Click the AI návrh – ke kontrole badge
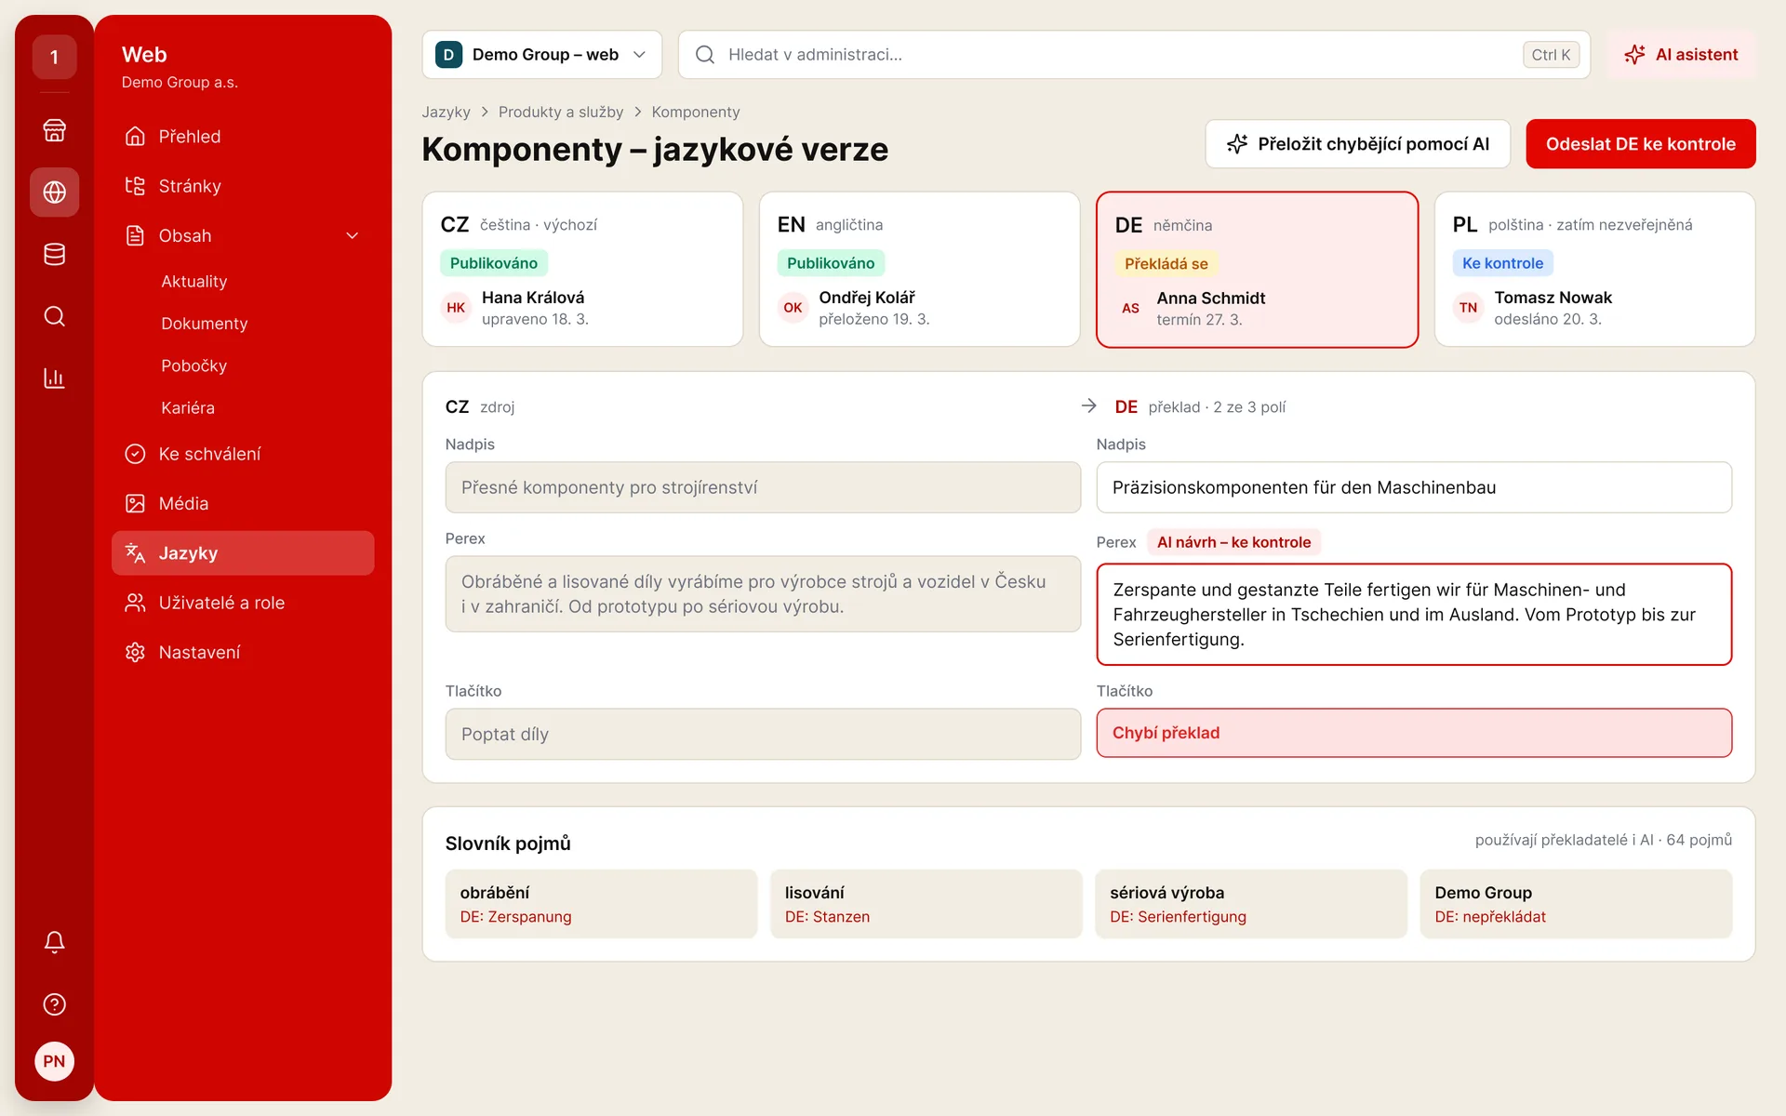The height and width of the screenshot is (1116, 1786). [1233, 542]
